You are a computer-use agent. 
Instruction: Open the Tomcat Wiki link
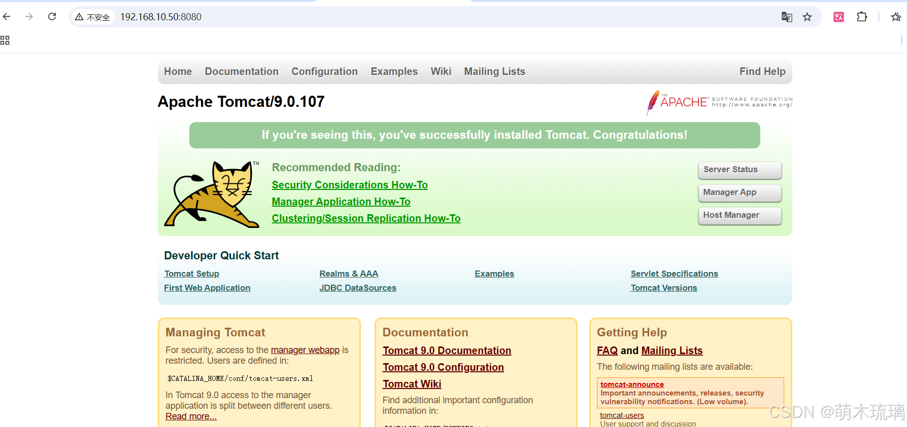412,384
